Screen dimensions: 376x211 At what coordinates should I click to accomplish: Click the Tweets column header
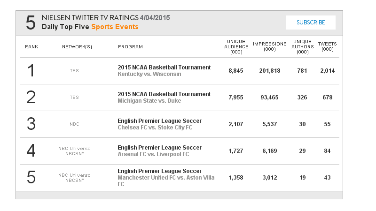click(x=327, y=46)
